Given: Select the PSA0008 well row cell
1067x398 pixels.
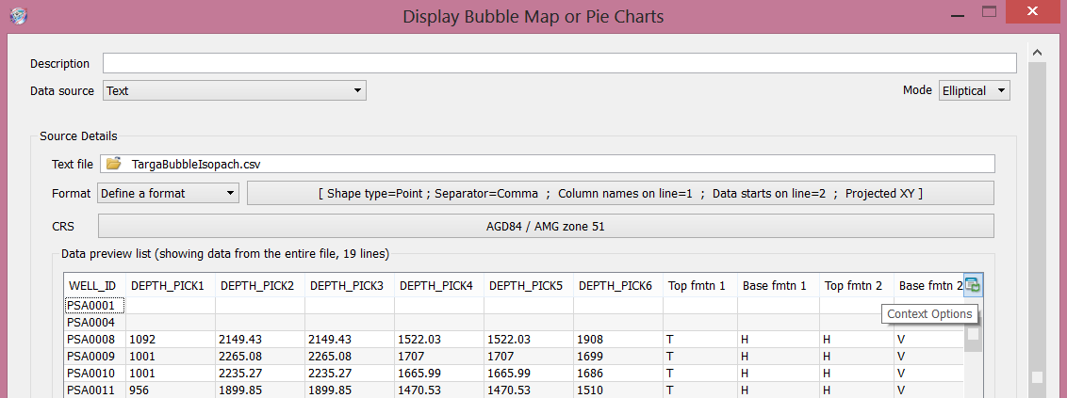Looking at the screenshot, I should [x=93, y=340].
